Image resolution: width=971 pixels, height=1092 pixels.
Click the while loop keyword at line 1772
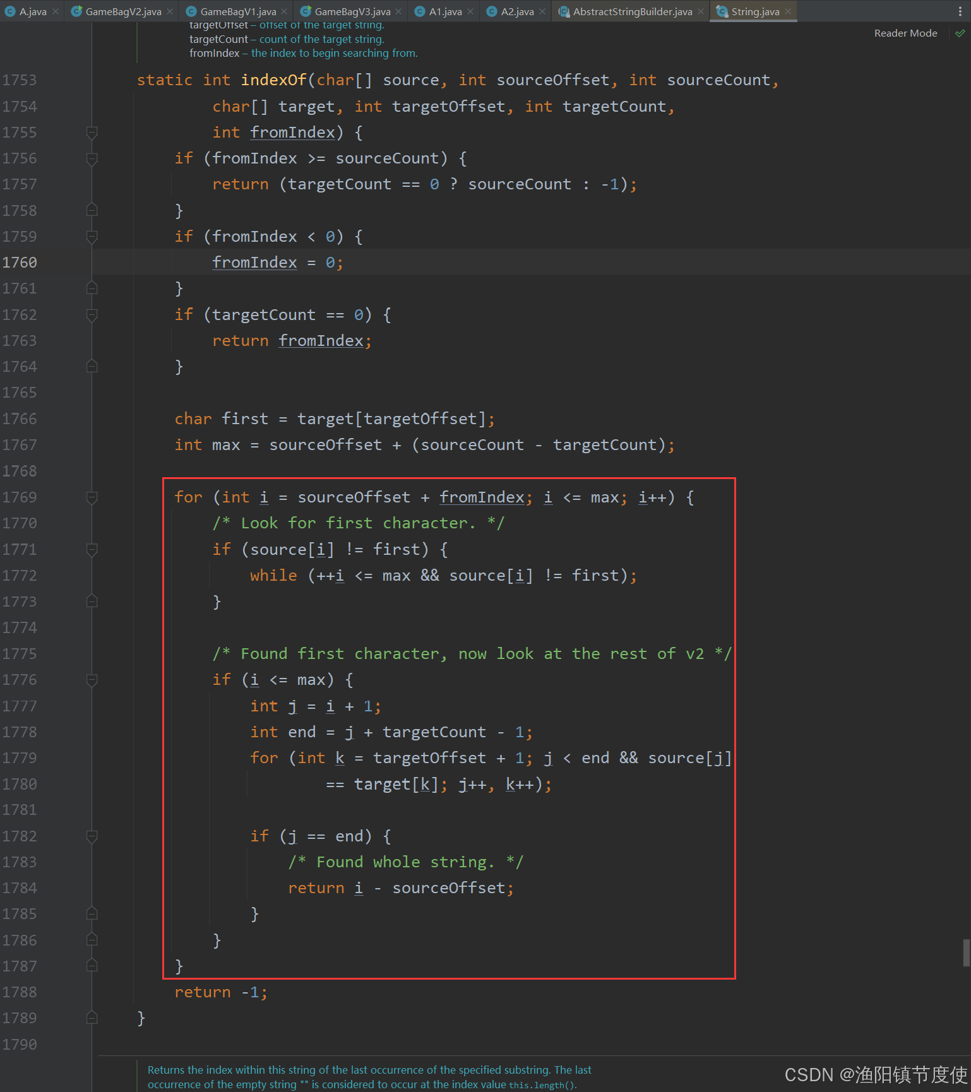(273, 576)
